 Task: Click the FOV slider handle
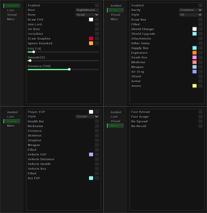[34, 52]
